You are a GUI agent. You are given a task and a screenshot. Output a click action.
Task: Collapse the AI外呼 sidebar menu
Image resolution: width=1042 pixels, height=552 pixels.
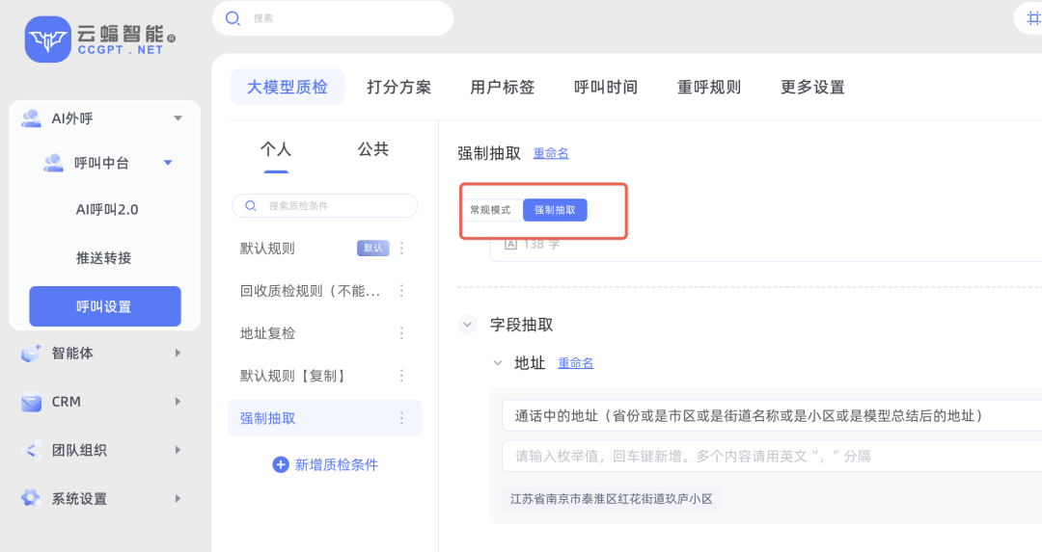click(x=178, y=118)
